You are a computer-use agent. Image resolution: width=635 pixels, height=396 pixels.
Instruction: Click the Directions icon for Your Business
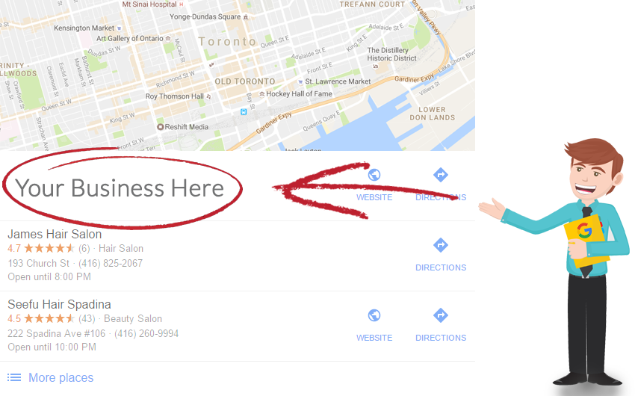441,175
